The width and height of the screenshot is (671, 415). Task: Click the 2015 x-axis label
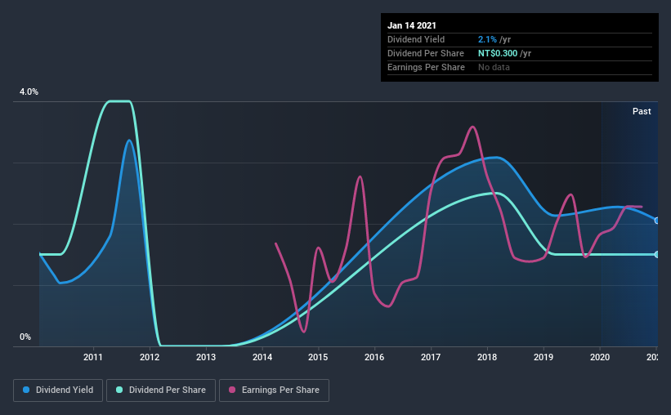pyautogui.click(x=318, y=357)
